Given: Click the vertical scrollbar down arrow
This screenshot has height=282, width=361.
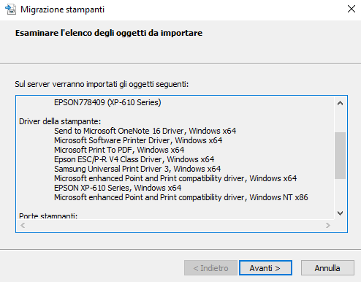Looking at the screenshot, I should 340,213.
